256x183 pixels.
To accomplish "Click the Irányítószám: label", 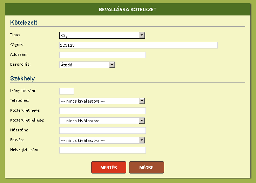I will [x=23, y=91].
